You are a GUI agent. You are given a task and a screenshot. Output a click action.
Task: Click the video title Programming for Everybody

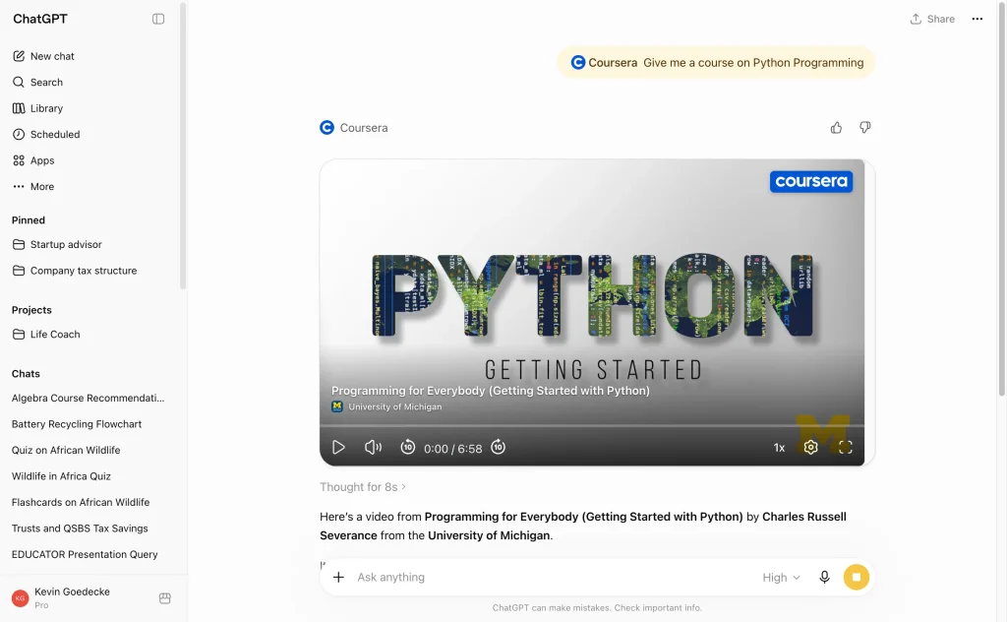(x=490, y=391)
